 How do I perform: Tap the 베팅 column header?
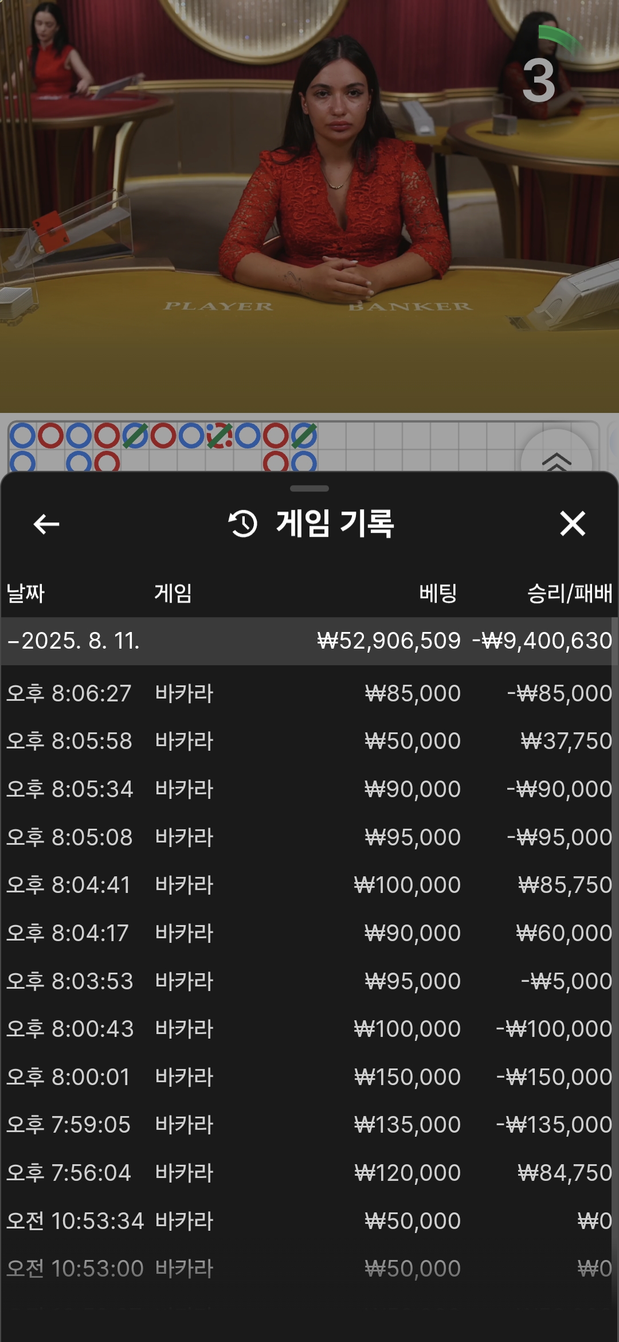(x=438, y=592)
